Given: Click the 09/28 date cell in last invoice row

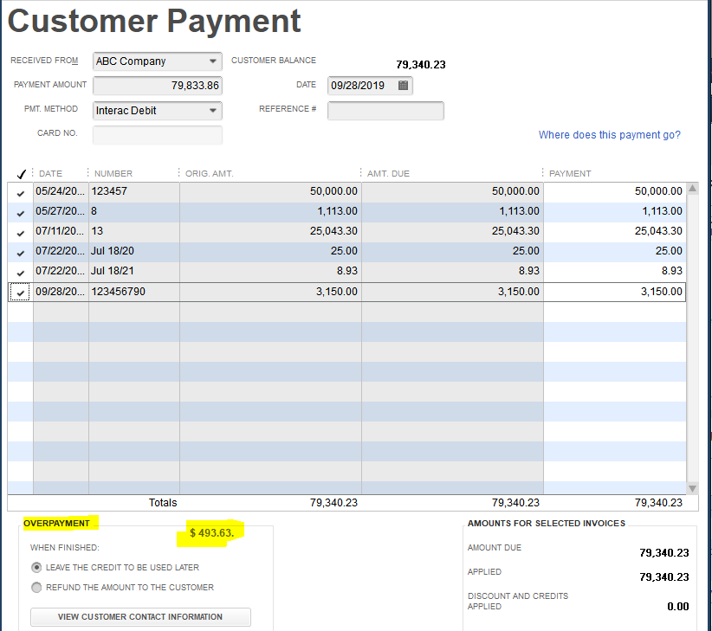Looking at the screenshot, I should coord(61,292).
